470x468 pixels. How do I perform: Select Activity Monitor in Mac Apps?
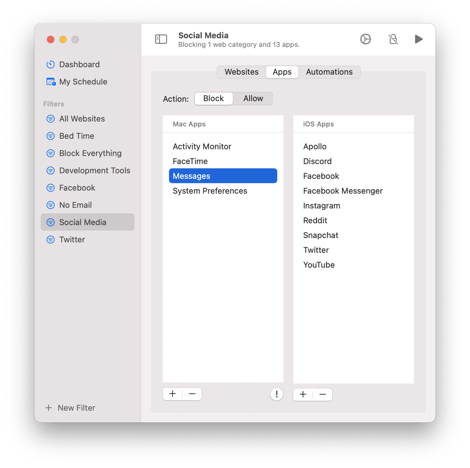202,147
